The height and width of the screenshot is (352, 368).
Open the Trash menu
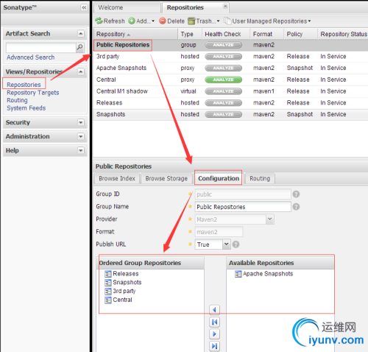click(x=204, y=21)
